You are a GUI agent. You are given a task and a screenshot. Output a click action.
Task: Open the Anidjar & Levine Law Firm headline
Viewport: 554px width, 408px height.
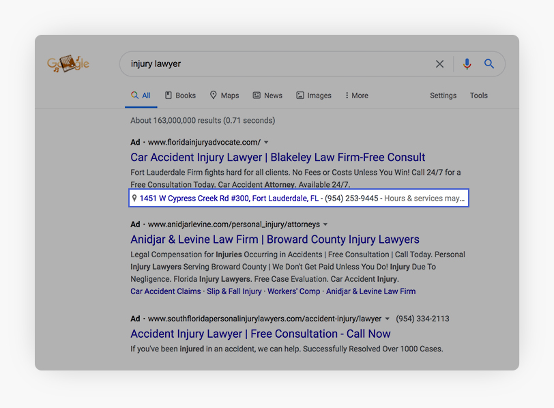tap(274, 239)
